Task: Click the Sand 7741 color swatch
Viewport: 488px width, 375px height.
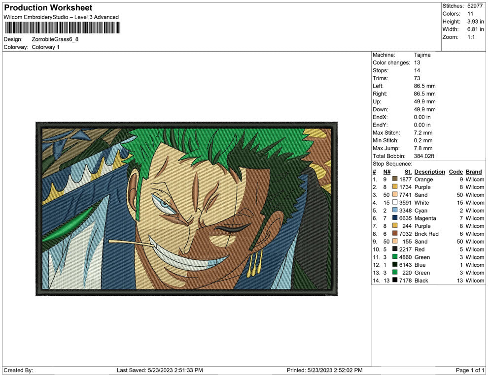Action: click(395, 194)
